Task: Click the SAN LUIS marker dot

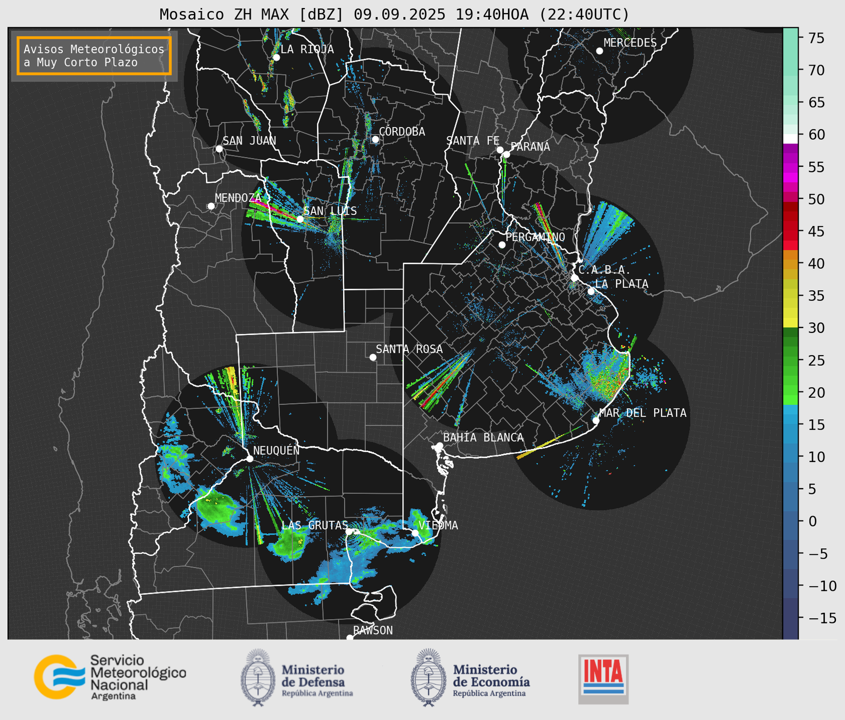Action: pos(300,219)
